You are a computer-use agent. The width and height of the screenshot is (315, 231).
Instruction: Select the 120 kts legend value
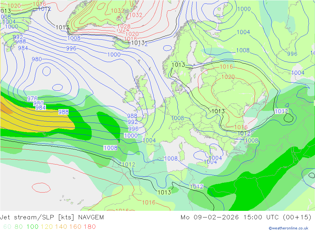[47, 227]
